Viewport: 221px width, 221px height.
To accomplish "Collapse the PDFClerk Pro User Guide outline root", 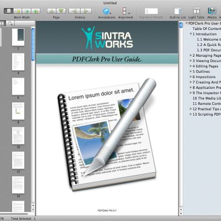I will (187, 23).
